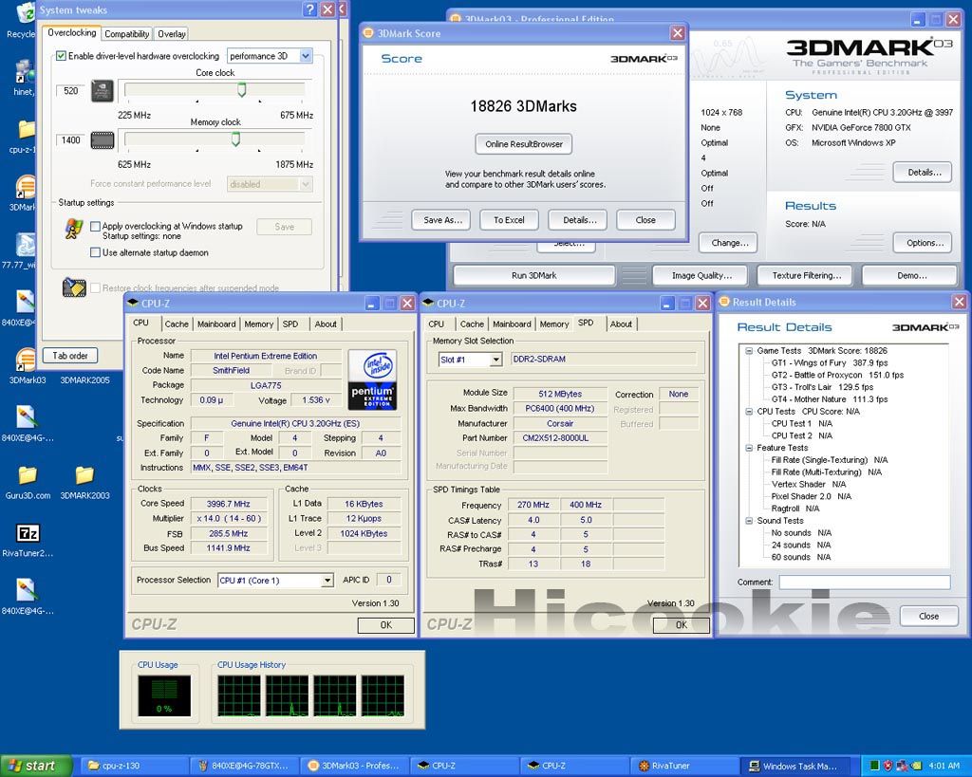This screenshot has width=972, height=777.
Task: Open the 3DMARK2003 desktop folder
Action: [x=84, y=476]
